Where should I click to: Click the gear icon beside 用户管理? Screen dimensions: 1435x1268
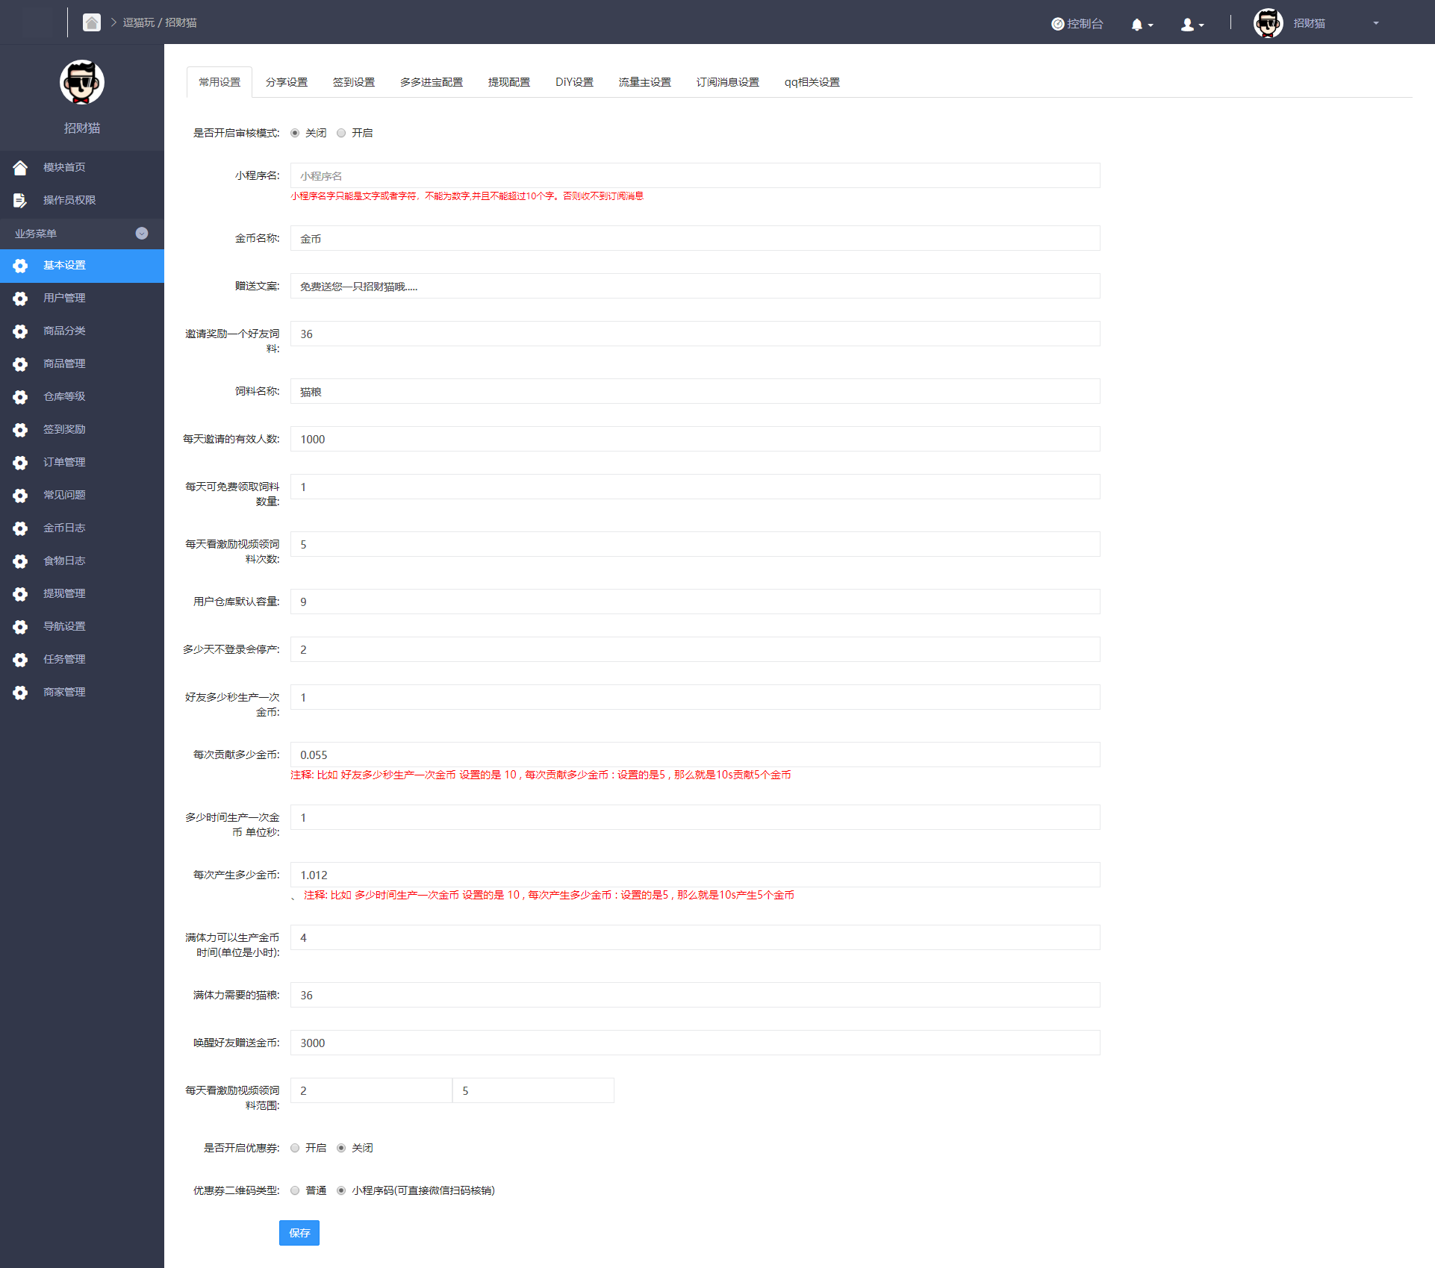20,299
